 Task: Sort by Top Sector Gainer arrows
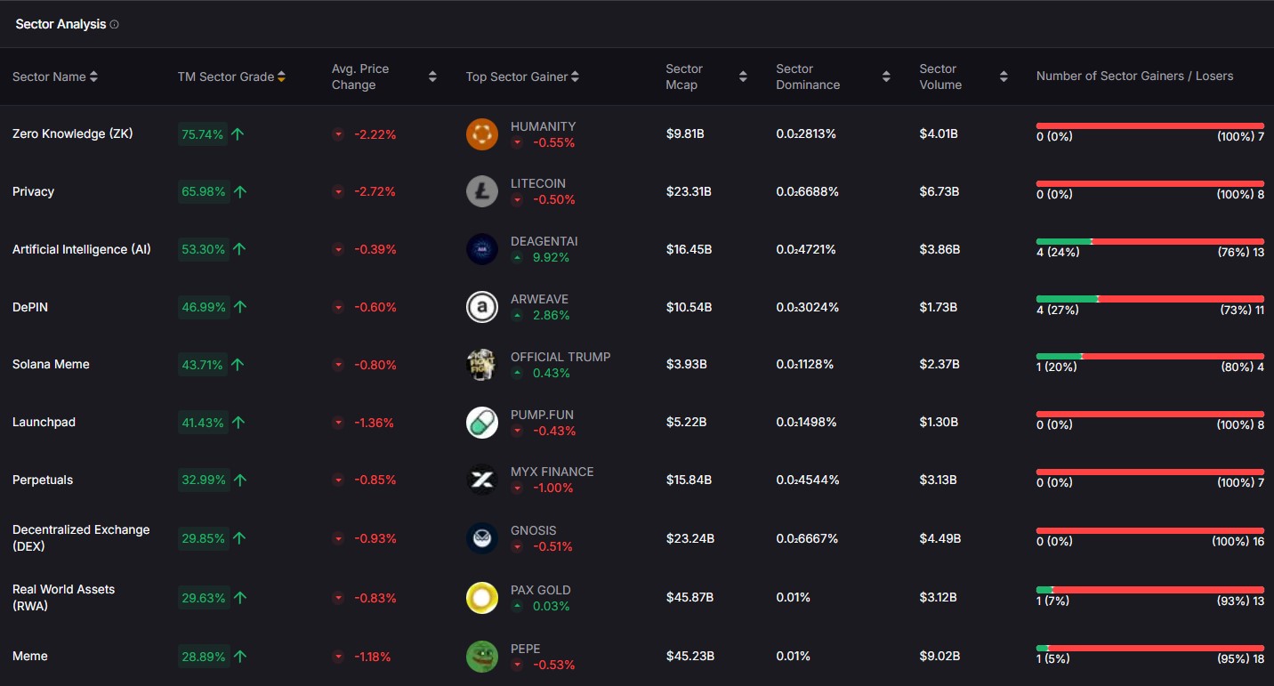[576, 77]
